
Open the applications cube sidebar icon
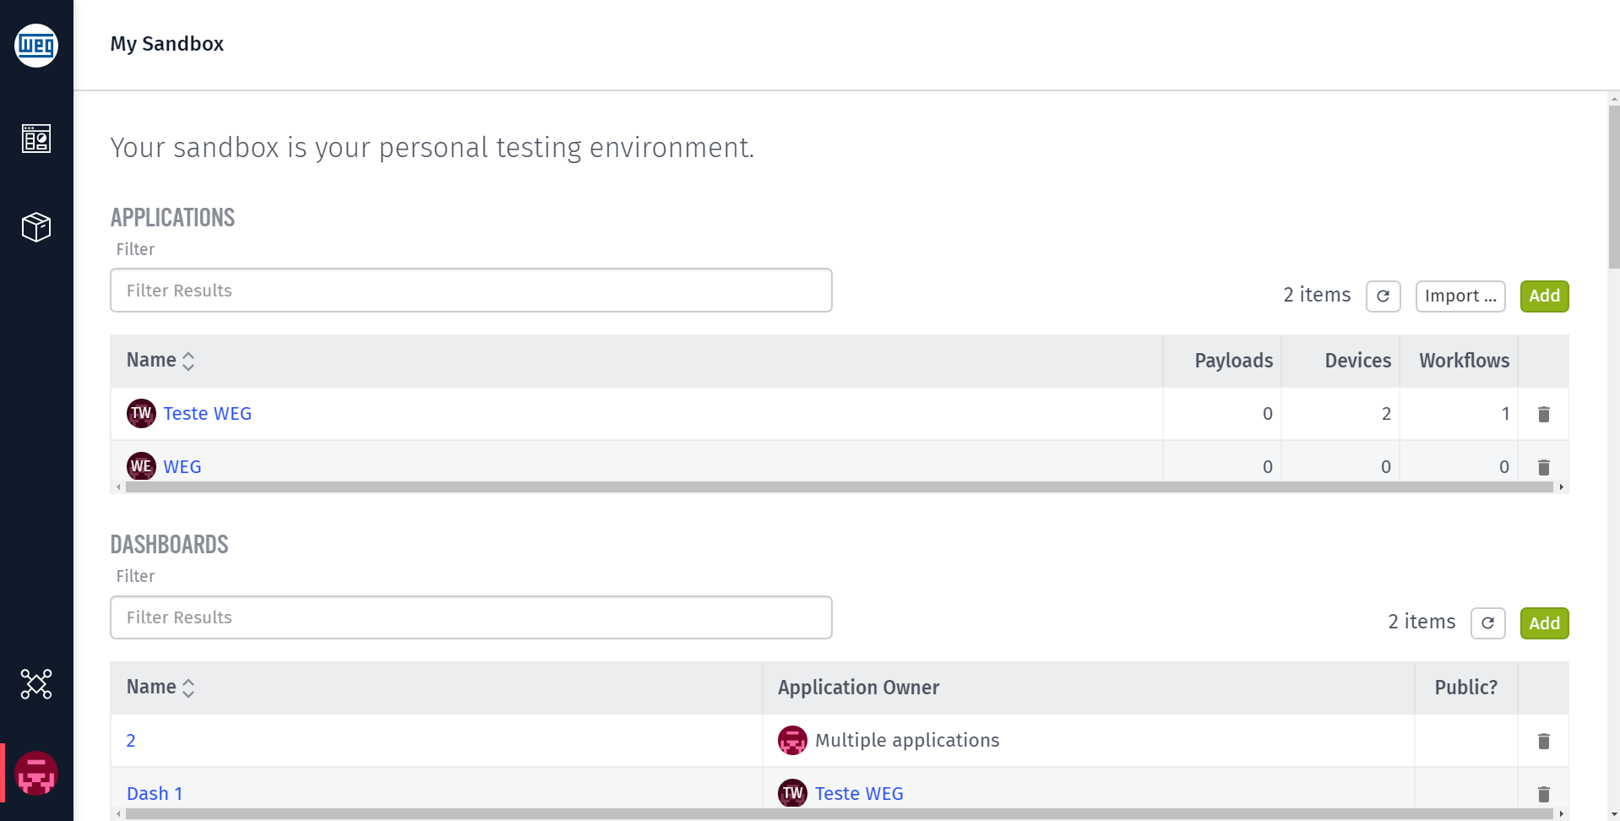36,227
